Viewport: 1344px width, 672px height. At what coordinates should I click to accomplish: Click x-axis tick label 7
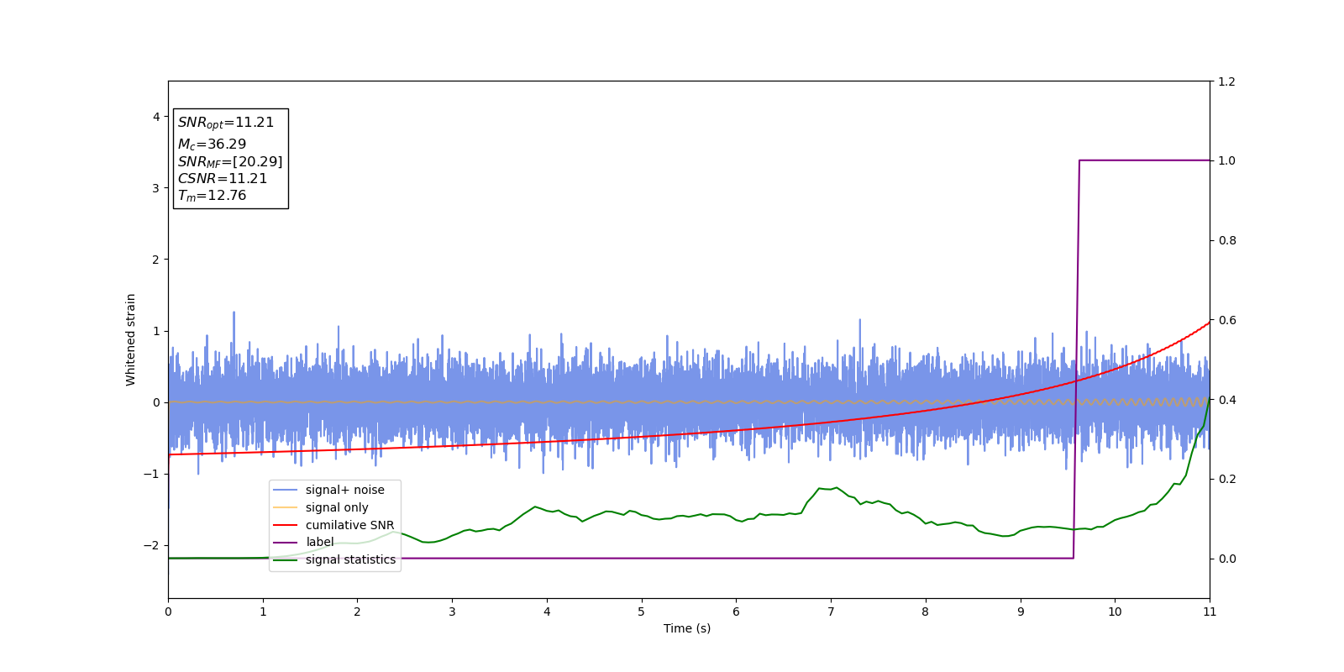pos(831,612)
